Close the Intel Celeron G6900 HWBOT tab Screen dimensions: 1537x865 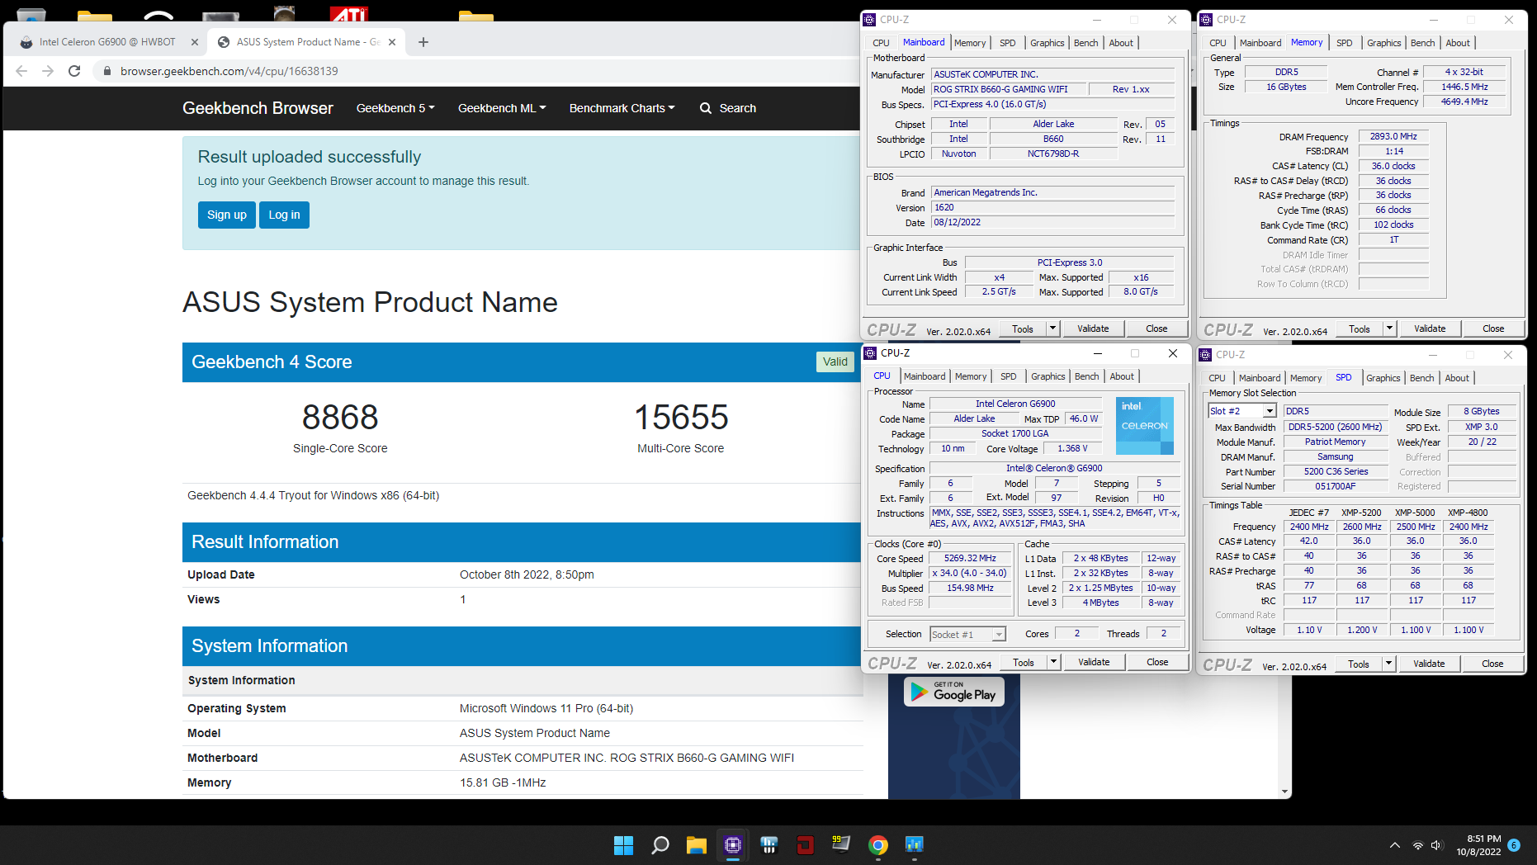195,42
